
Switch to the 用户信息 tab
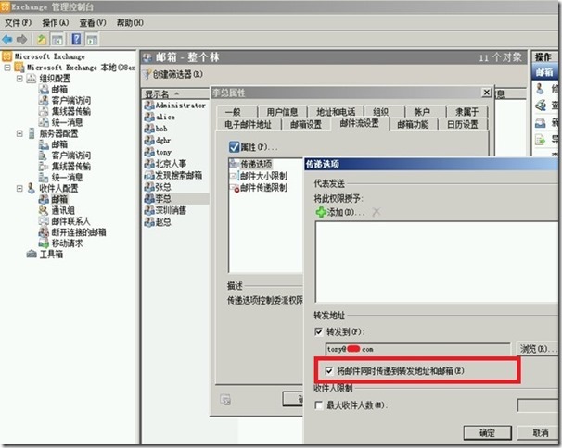point(282,112)
